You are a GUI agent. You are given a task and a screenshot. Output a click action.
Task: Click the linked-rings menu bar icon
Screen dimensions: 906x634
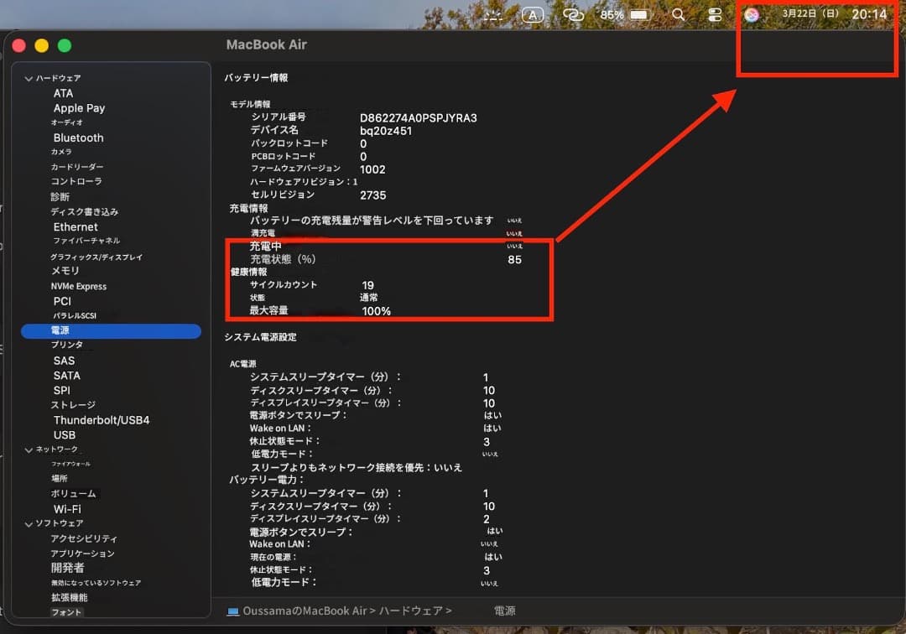[x=573, y=15]
